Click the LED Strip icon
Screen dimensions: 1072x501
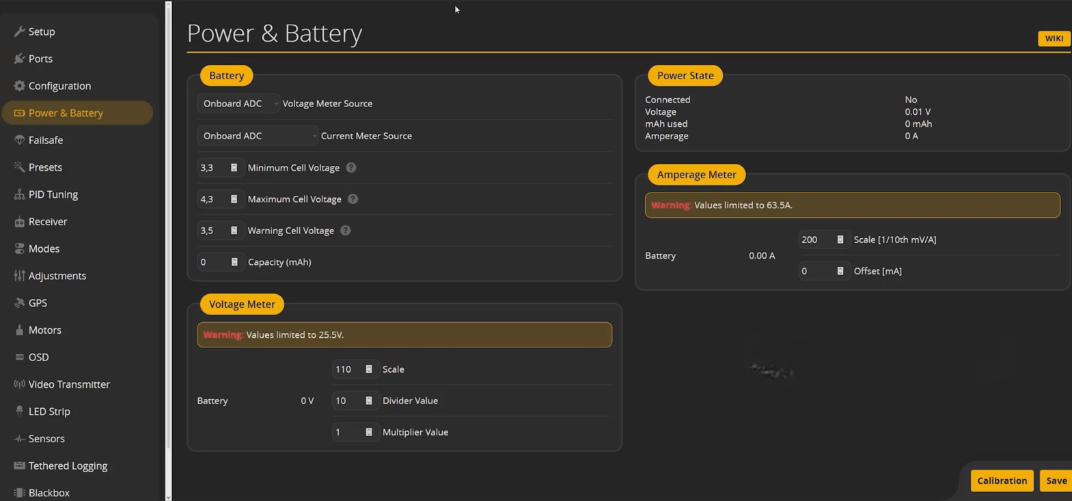pyautogui.click(x=19, y=412)
